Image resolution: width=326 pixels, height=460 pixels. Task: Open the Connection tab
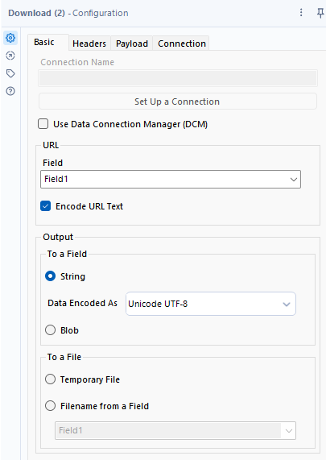click(182, 44)
